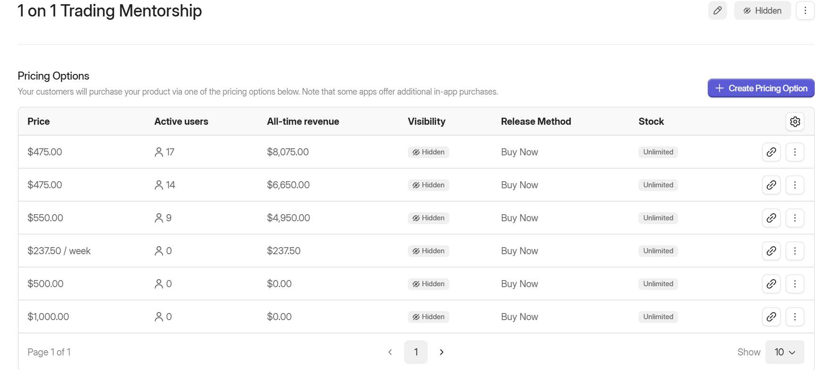The image size is (836, 370).
Task: Copy link for the $237.50 / week option
Action: pos(771,251)
